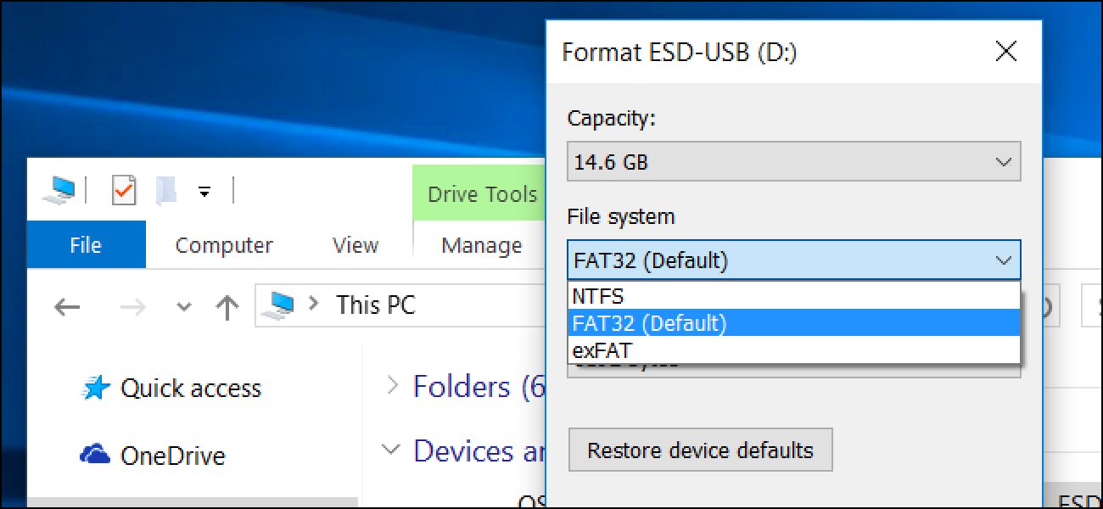Click the This PC computer icon in title bar
The width and height of the screenshot is (1103, 509).
click(x=59, y=190)
